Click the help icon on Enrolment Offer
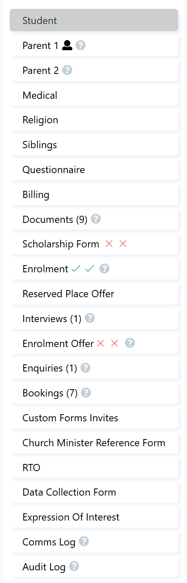 pos(130,343)
